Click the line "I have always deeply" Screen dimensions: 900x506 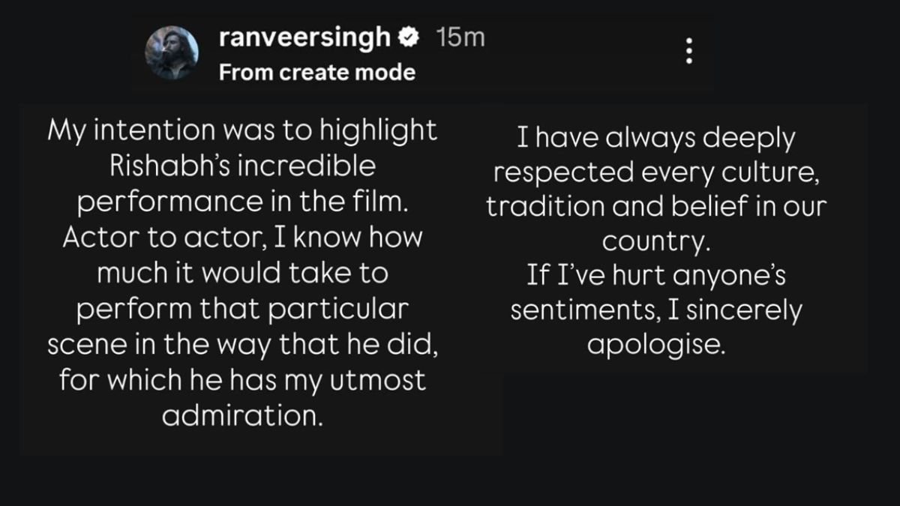pos(655,138)
